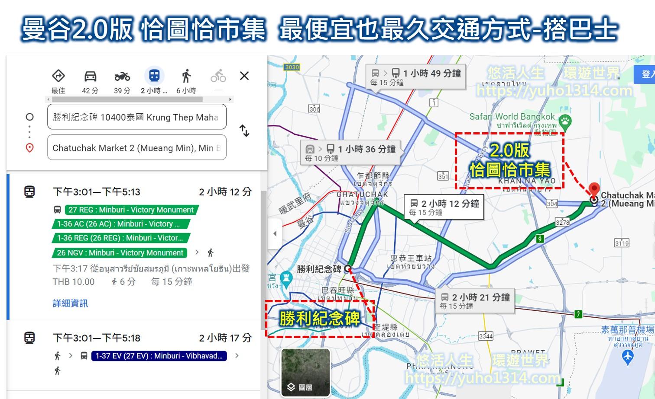Select bus line 1-36 REG (26 REG)
This screenshot has height=399, width=655.
click(x=120, y=238)
